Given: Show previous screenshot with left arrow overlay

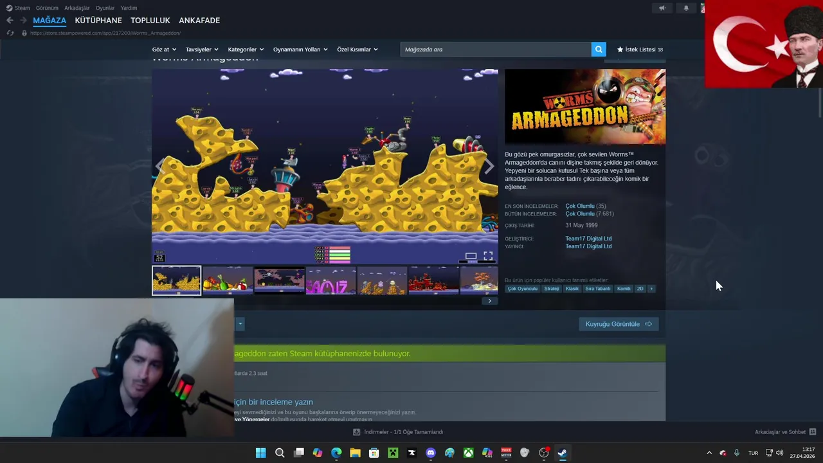Looking at the screenshot, I should point(159,167).
